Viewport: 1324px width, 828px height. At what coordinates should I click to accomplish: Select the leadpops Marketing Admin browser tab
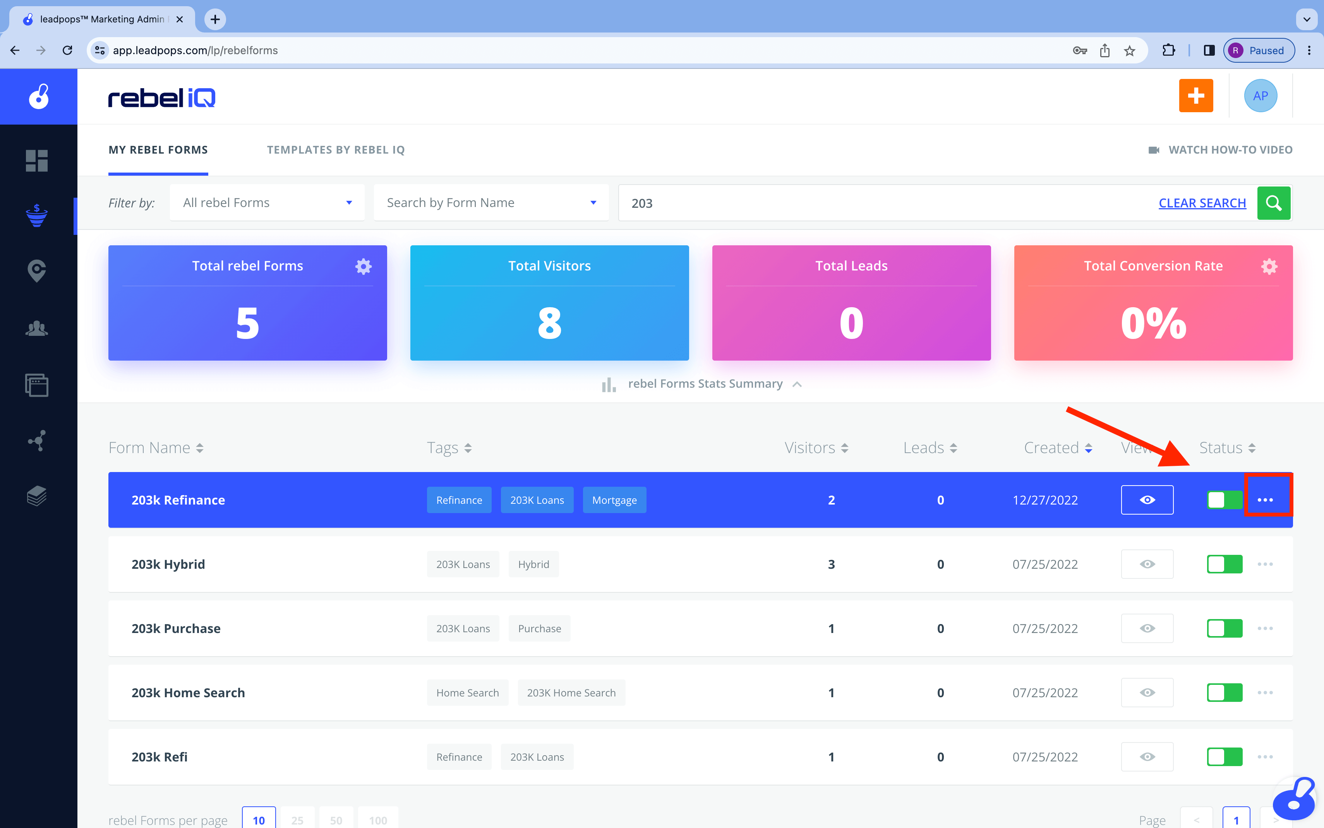(x=102, y=19)
